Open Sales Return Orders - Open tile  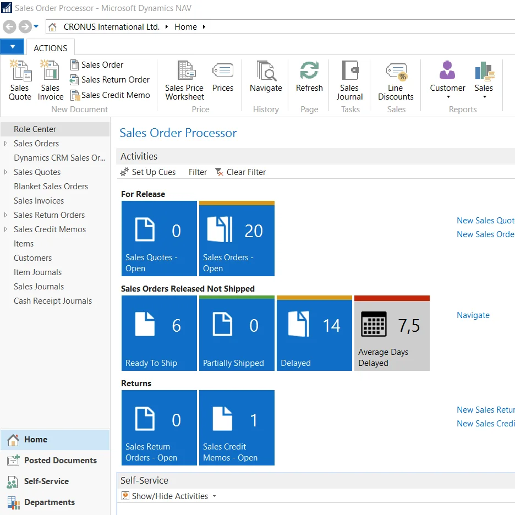click(160, 428)
